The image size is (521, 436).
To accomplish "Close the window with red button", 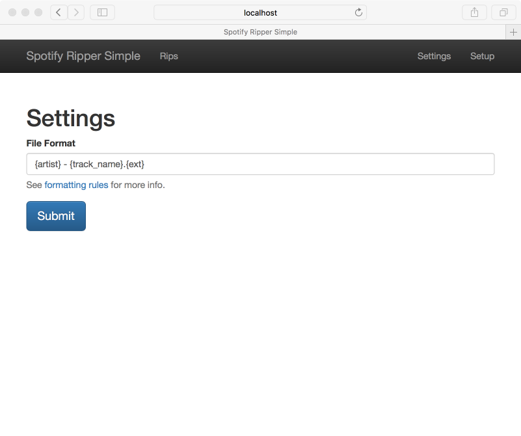I will tap(12, 12).
